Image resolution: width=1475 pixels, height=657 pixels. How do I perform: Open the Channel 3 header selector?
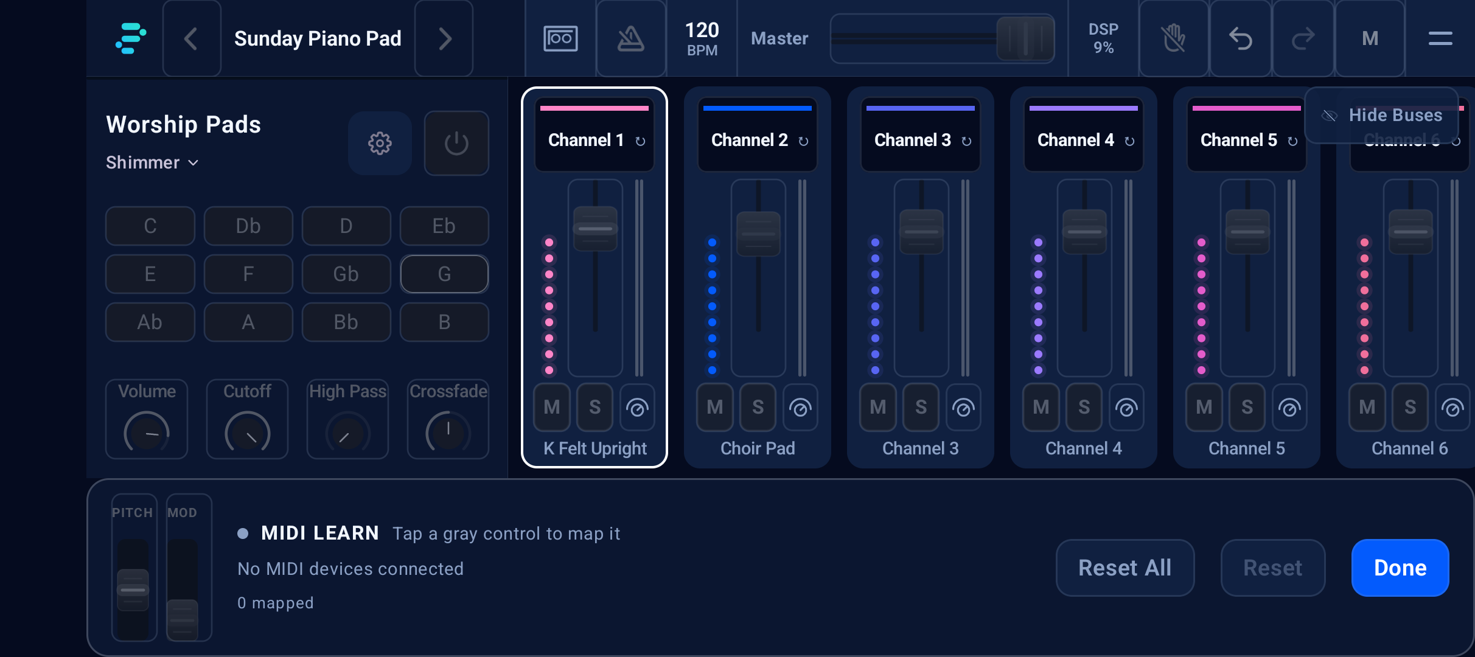[x=921, y=135]
